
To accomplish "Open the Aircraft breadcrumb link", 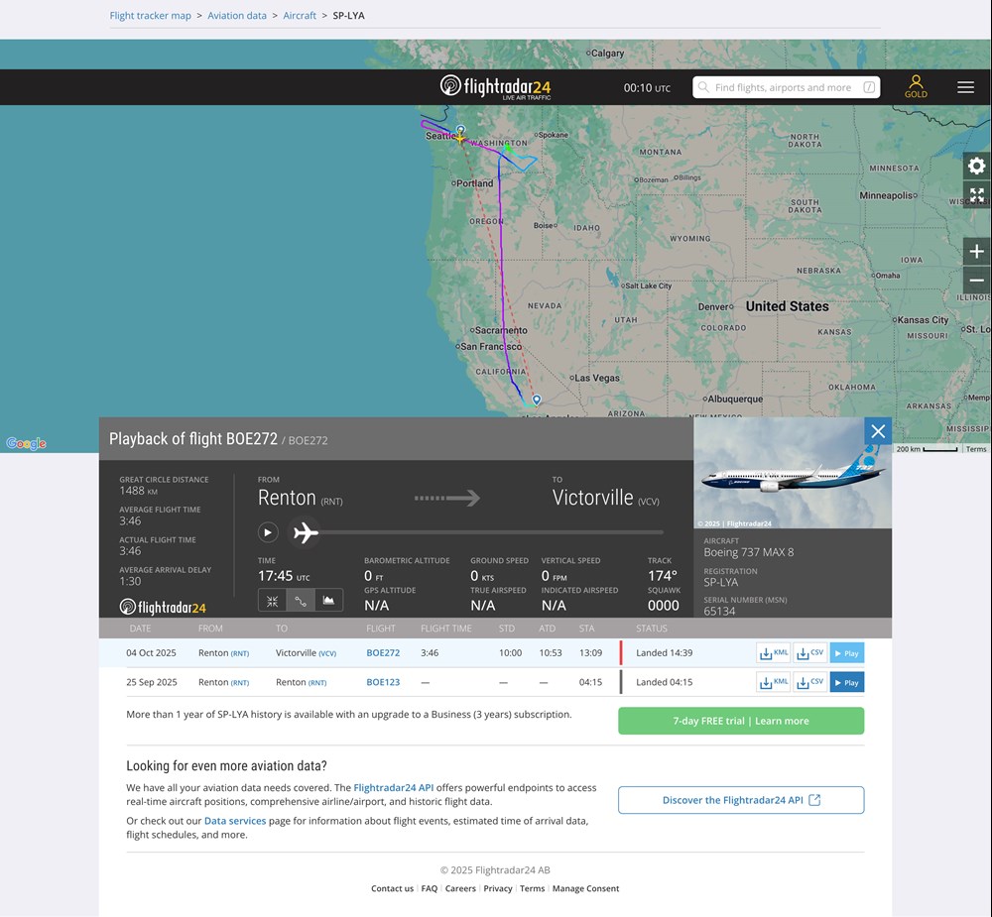I will coord(300,16).
